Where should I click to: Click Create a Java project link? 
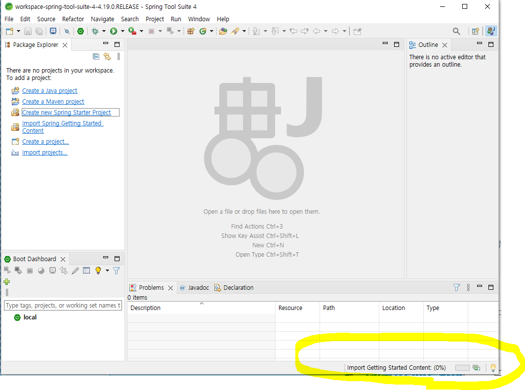[49, 91]
